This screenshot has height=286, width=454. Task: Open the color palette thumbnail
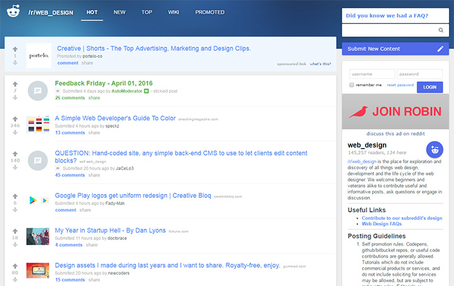tap(38, 124)
